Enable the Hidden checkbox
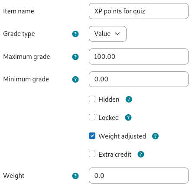 [x=92, y=99]
